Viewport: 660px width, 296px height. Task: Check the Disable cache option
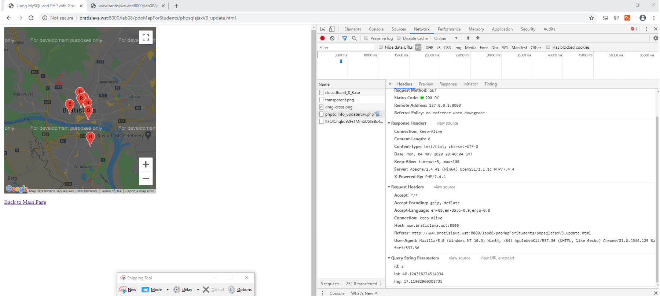coord(399,38)
